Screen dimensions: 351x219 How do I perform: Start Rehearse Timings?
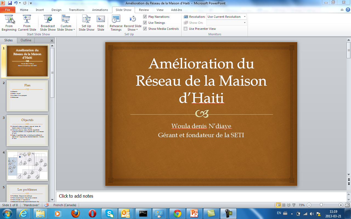pyautogui.click(x=116, y=23)
